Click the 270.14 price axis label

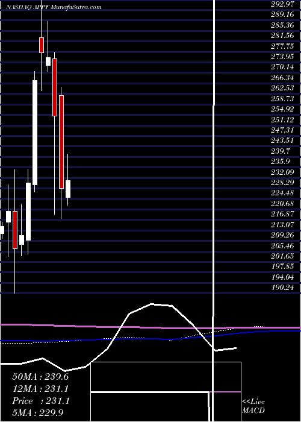coord(282,68)
